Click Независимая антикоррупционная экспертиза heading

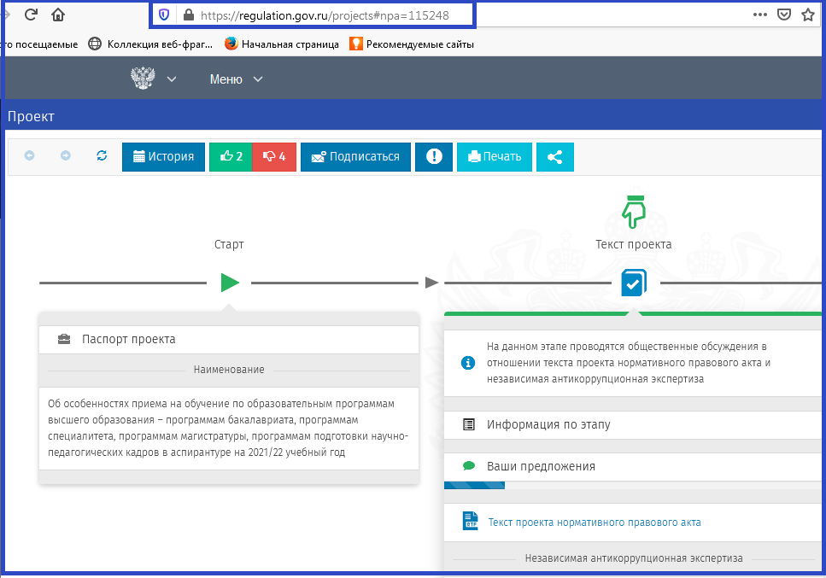(634, 558)
